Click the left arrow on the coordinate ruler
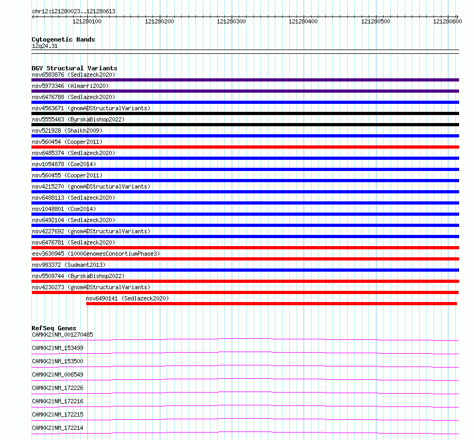Image resolution: width=474 pixels, height=440 pixels. pyautogui.click(x=34, y=17)
